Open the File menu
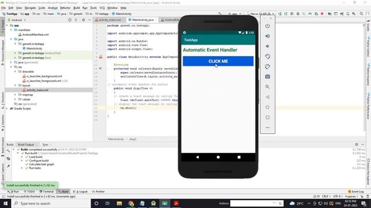This screenshot has height=208, width=371. click(x=3, y=8)
